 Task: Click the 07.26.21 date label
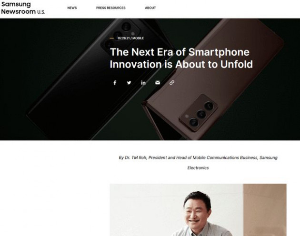tap(124, 38)
